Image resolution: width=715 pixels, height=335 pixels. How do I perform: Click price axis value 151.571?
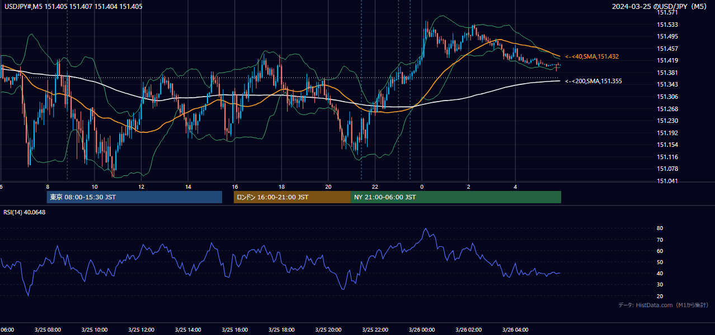click(667, 12)
